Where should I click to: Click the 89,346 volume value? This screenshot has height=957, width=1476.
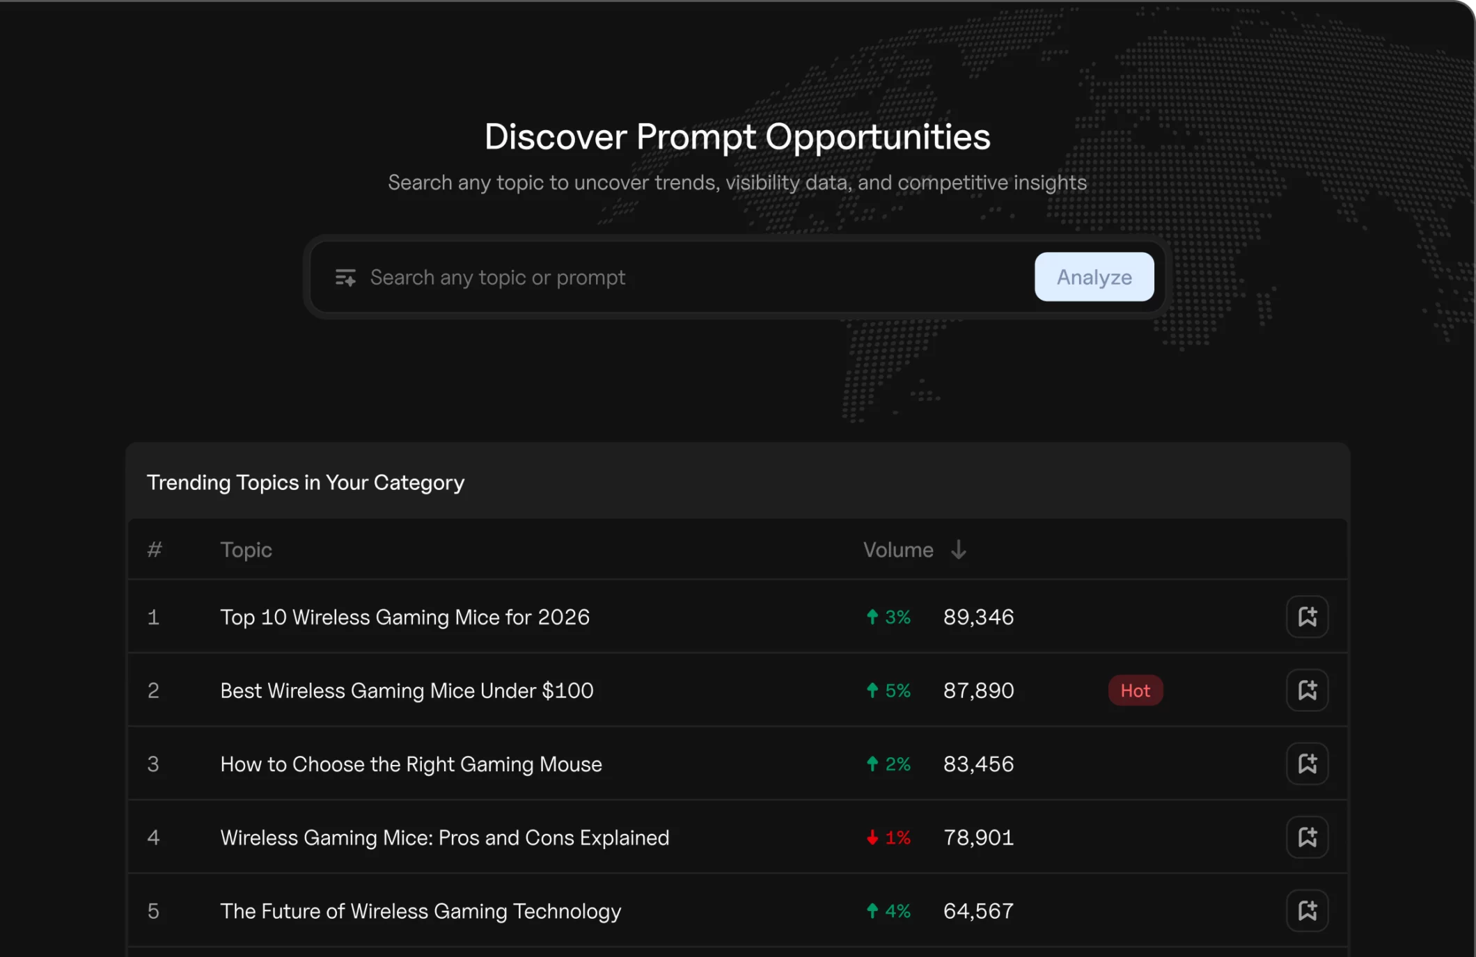point(978,617)
